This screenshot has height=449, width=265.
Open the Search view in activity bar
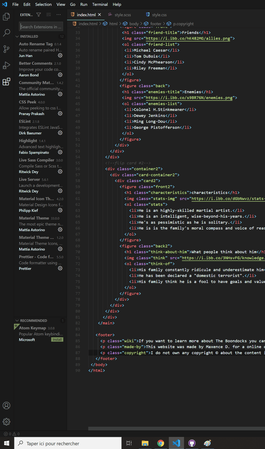click(x=6, y=33)
